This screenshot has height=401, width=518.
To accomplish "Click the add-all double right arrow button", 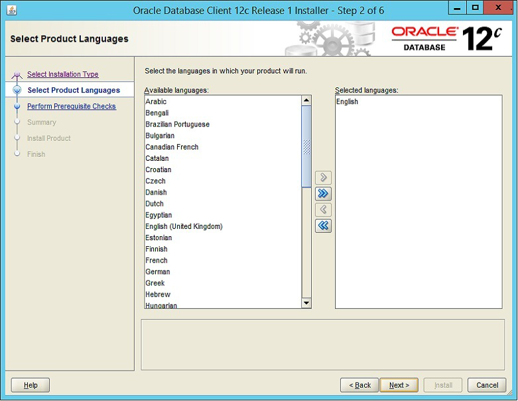I will (323, 194).
